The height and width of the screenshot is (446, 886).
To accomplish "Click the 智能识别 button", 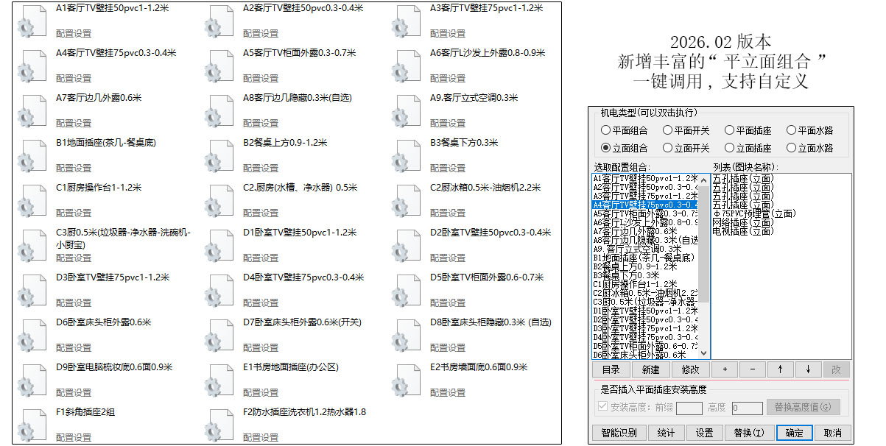I will coord(619,433).
